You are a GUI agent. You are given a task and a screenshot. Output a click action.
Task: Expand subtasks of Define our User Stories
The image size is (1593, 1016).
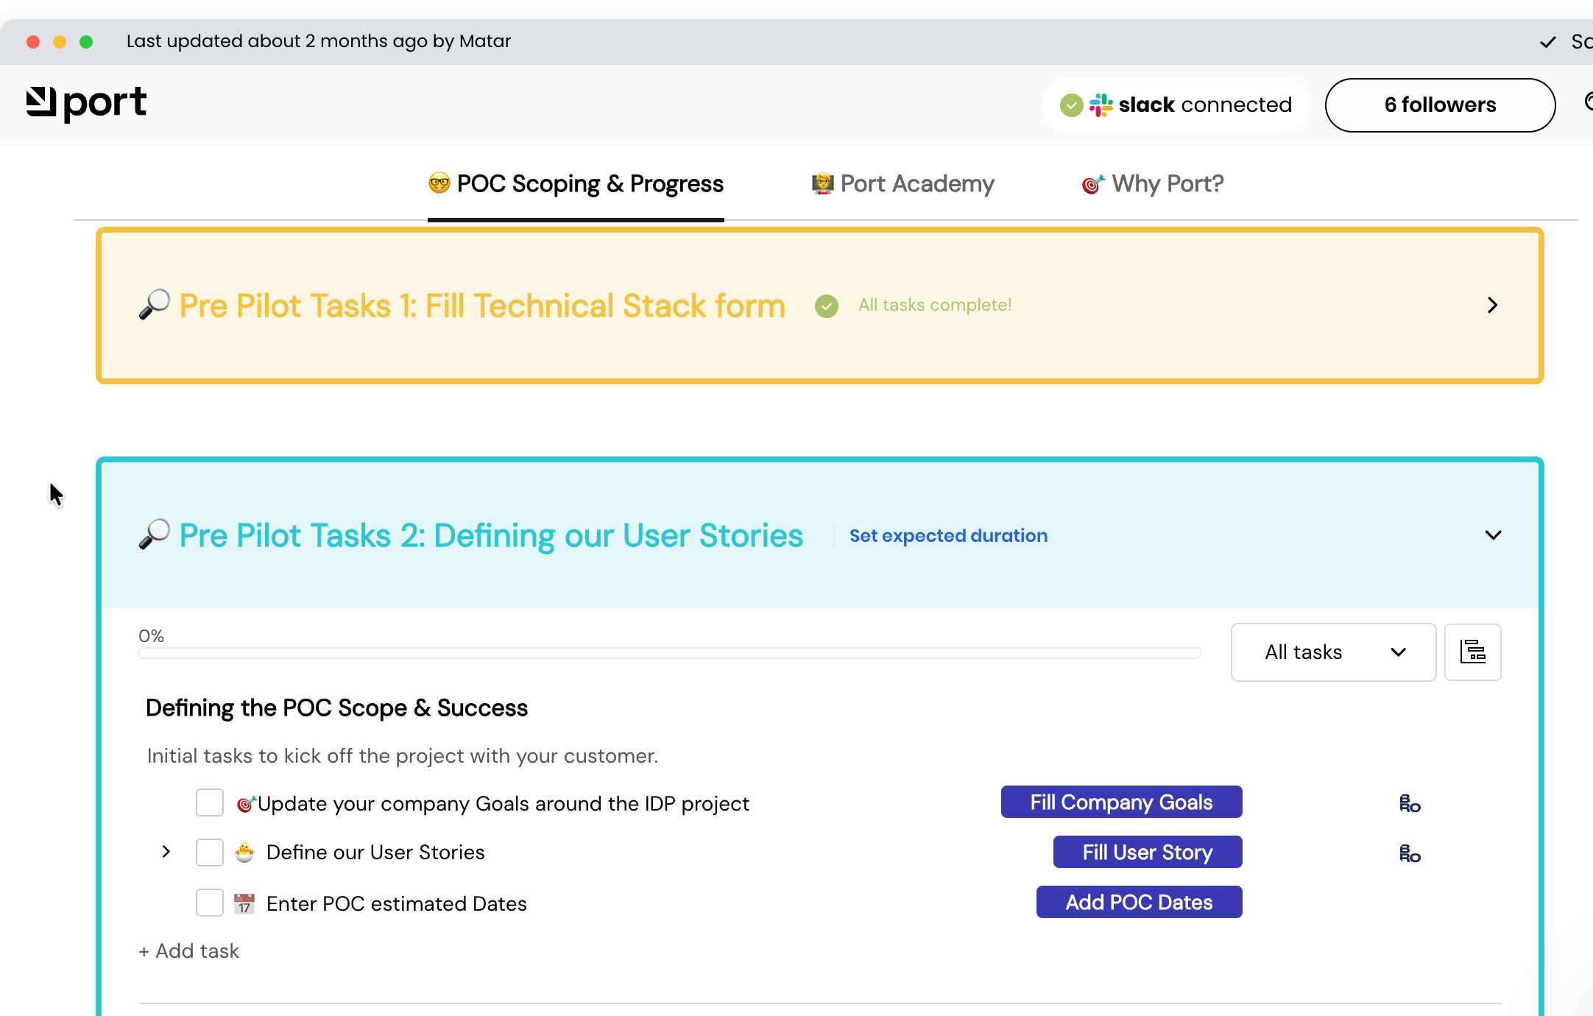[166, 852]
